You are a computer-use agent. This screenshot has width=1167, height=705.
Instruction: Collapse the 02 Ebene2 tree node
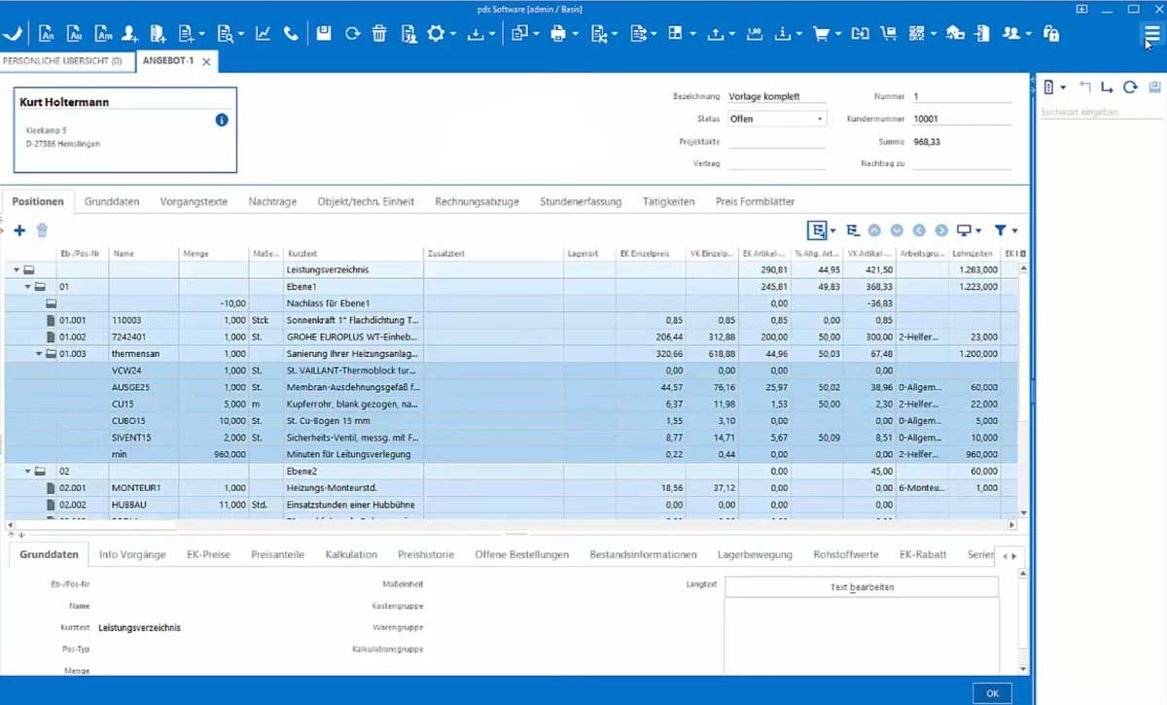(28, 472)
